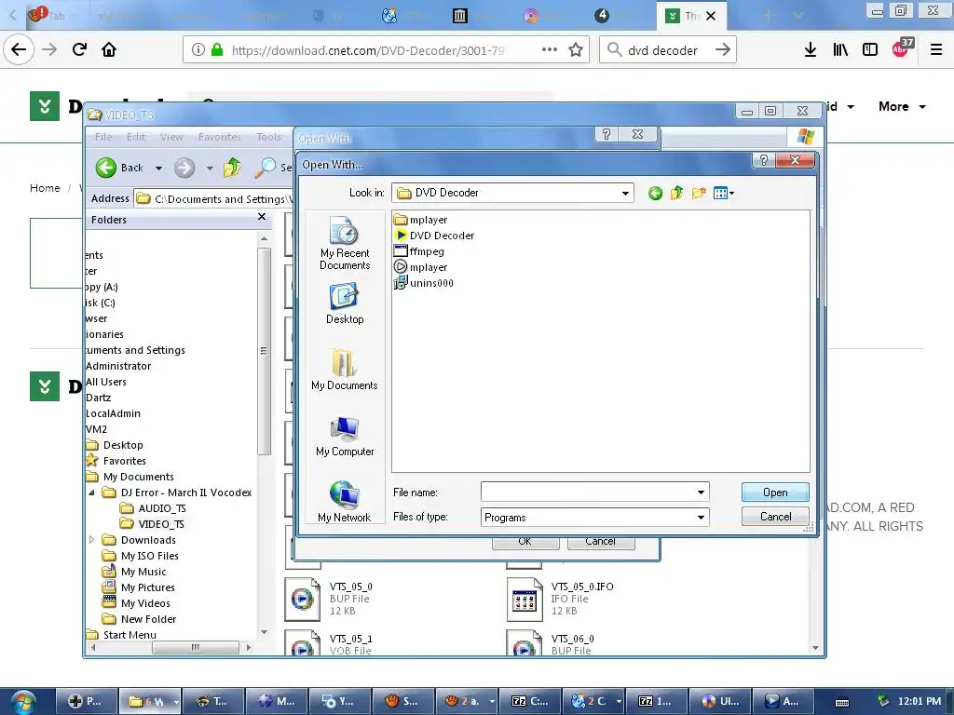The width and height of the screenshot is (954, 715).
Task: Select the mplayer program file
Action: [420, 267]
